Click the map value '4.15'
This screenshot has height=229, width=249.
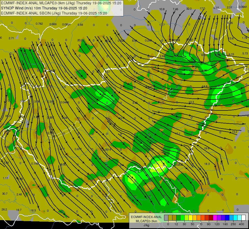tap(231, 54)
